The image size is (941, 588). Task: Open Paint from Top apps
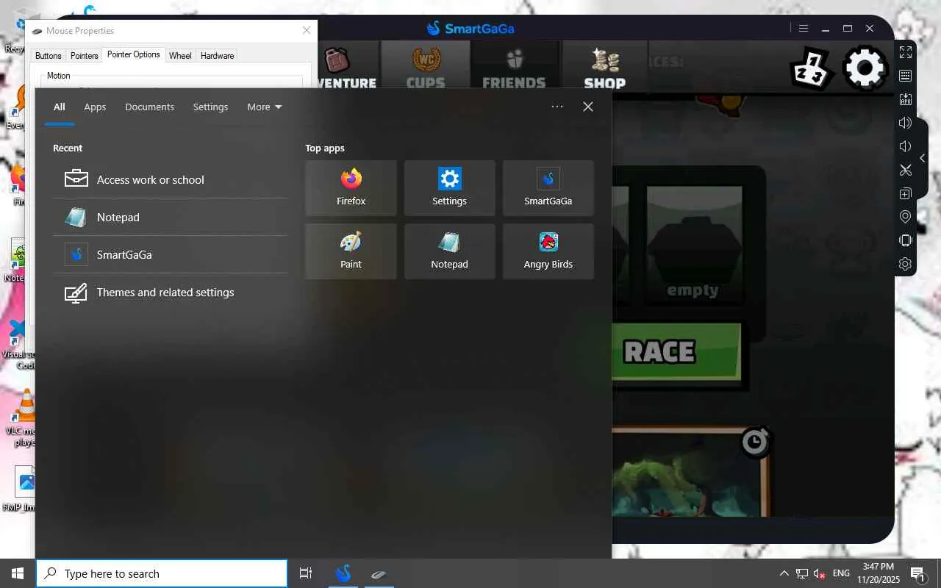click(351, 251)
